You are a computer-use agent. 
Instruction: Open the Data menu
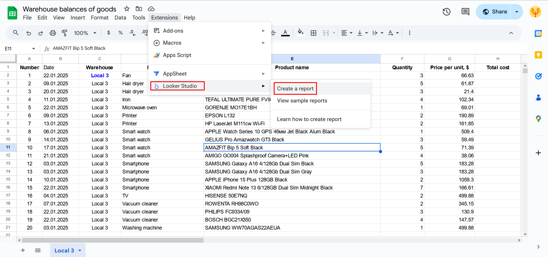(x=120, y=18)
